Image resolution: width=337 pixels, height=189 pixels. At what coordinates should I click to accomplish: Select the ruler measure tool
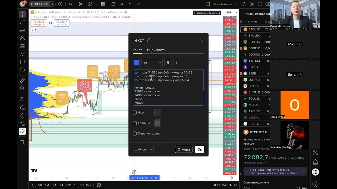pyautogui.click(x=22, y=81)
